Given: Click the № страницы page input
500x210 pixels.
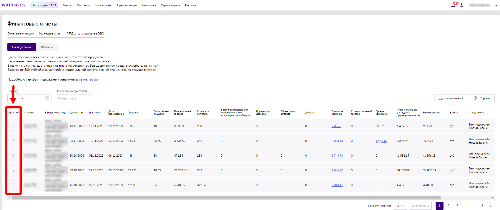Looking at the screenshot, I should [x=421, y=206].
